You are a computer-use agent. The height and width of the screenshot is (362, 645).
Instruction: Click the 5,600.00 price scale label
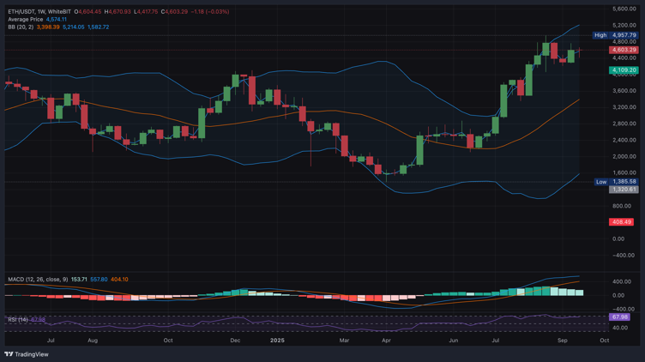[624, 9]
